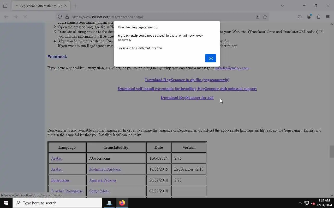Click OK in the download error dialog

point(210,58)
